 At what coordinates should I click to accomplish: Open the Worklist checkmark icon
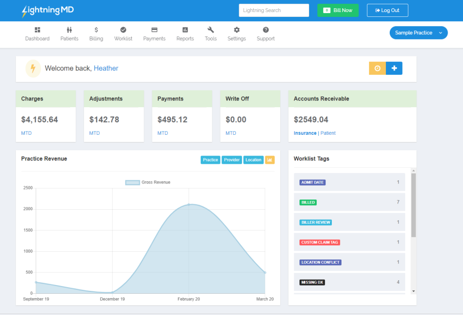coord(123,30)
